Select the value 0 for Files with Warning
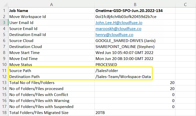This screenshot has width=196, height=116. (x=135, y=100)
